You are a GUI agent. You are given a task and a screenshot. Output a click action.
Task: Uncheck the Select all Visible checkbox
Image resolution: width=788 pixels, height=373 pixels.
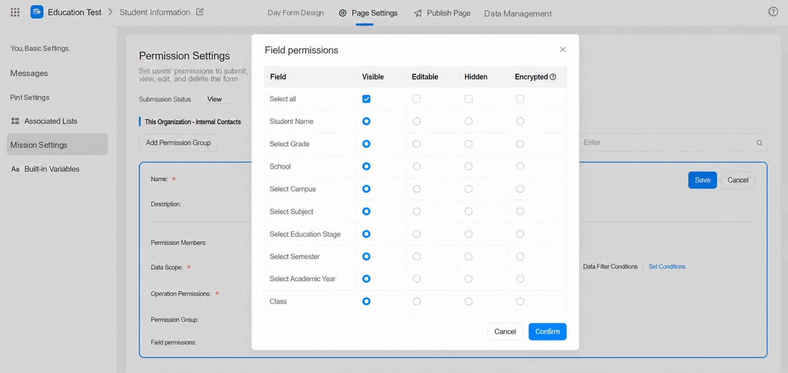[366, 99]
